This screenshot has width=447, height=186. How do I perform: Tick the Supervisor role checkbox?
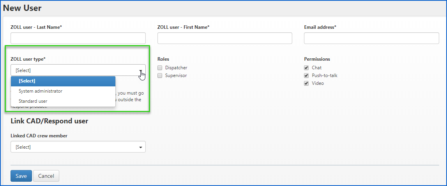click(x=160, y=75)
